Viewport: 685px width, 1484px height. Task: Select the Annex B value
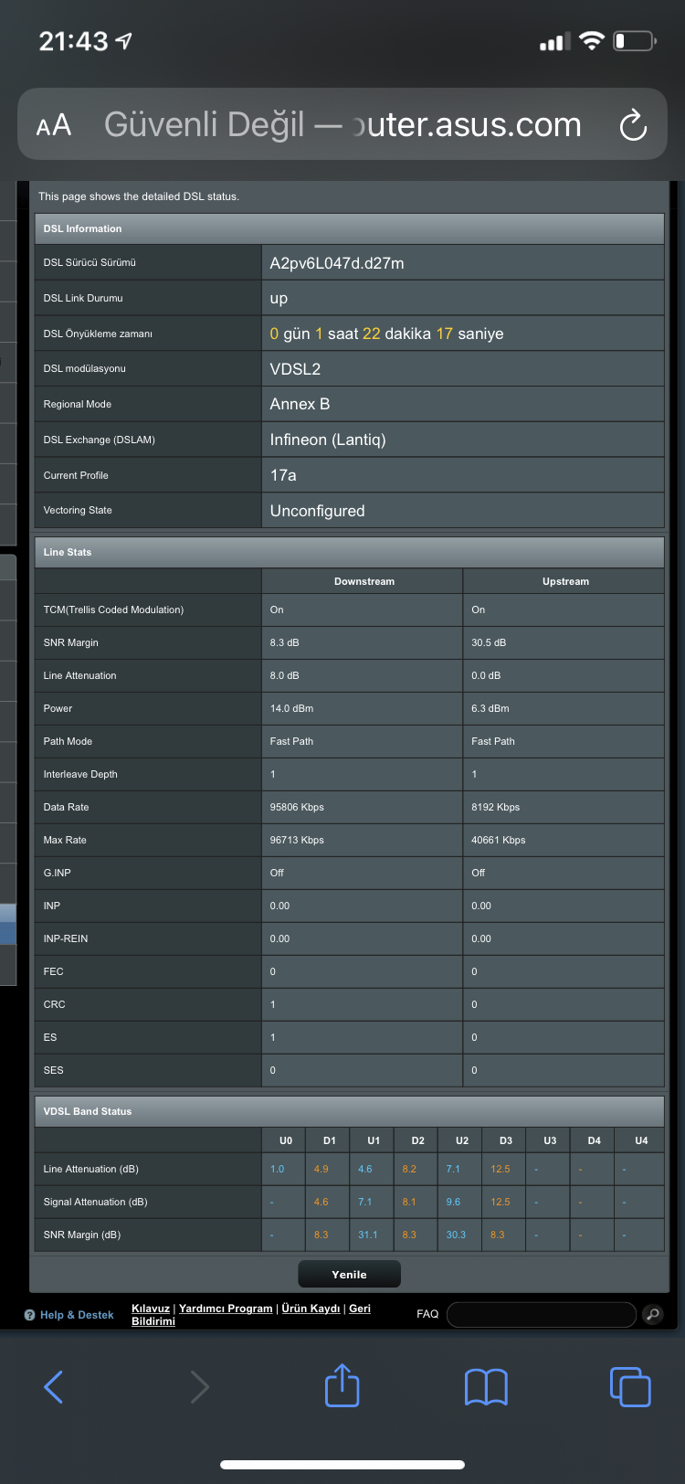tap(300, 404)
